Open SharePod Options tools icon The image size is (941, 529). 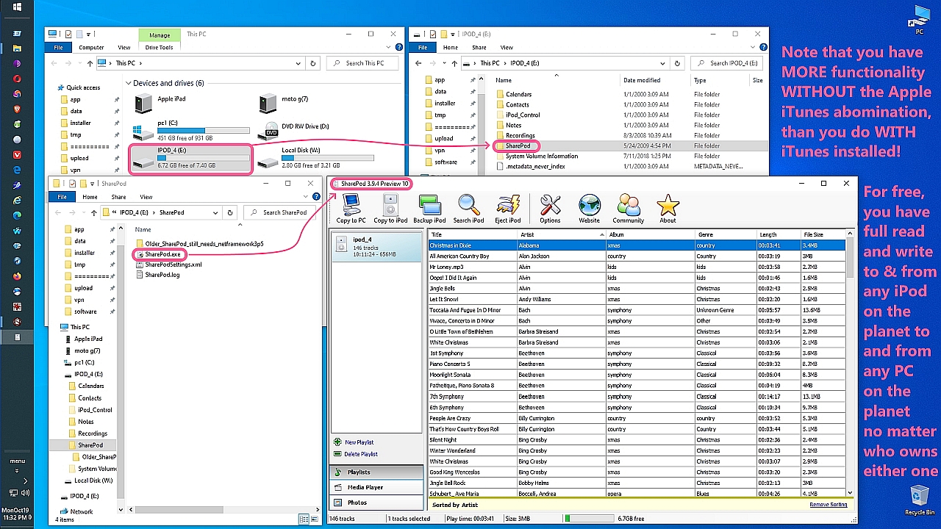click(x=550, y=209)
